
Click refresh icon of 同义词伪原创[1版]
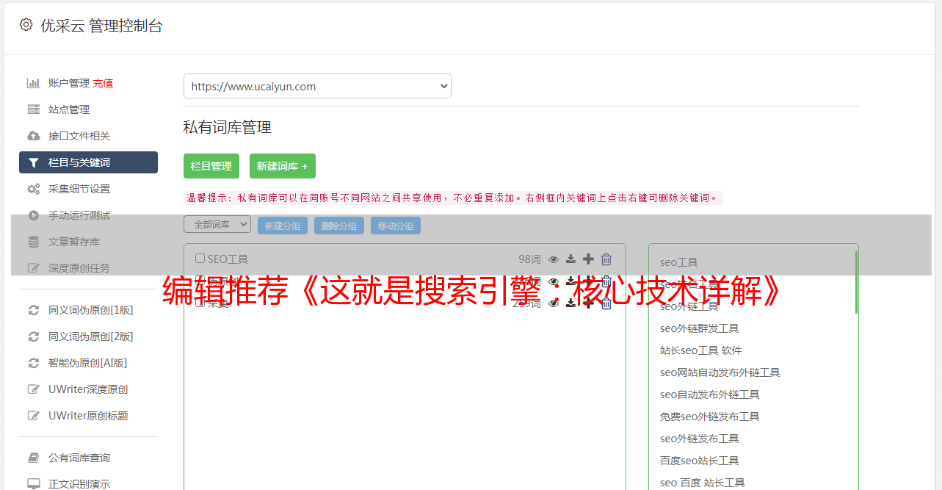point(34,310)
